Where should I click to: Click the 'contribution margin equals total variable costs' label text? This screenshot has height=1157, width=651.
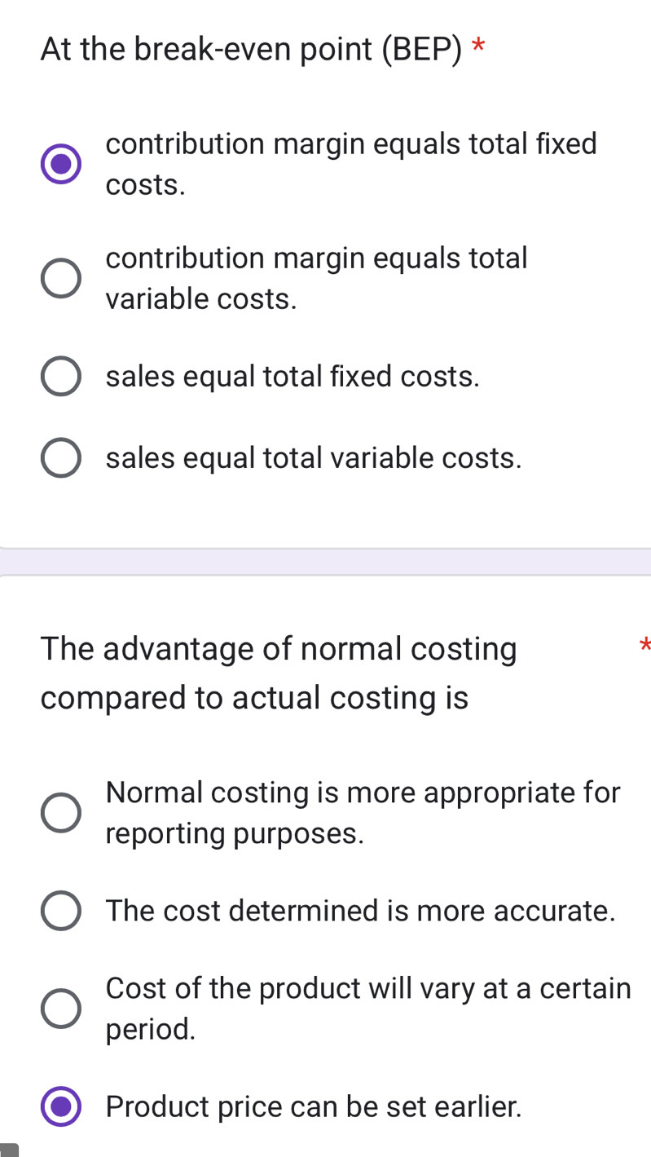[317, 279]
